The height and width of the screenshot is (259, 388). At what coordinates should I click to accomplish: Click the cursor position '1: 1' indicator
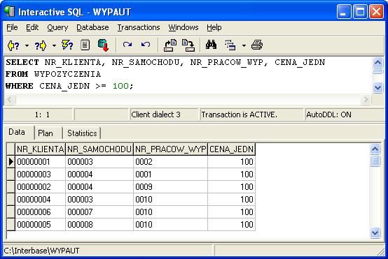[42, 114]
